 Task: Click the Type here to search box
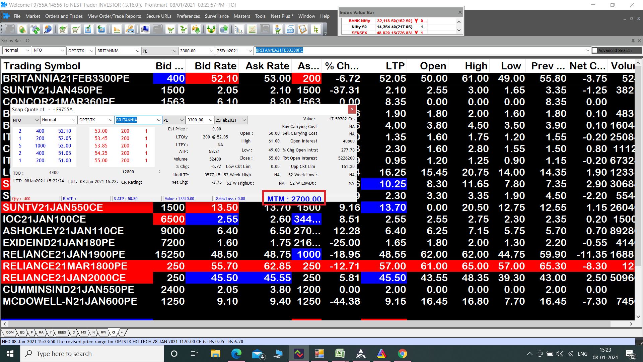pos(92,354)
